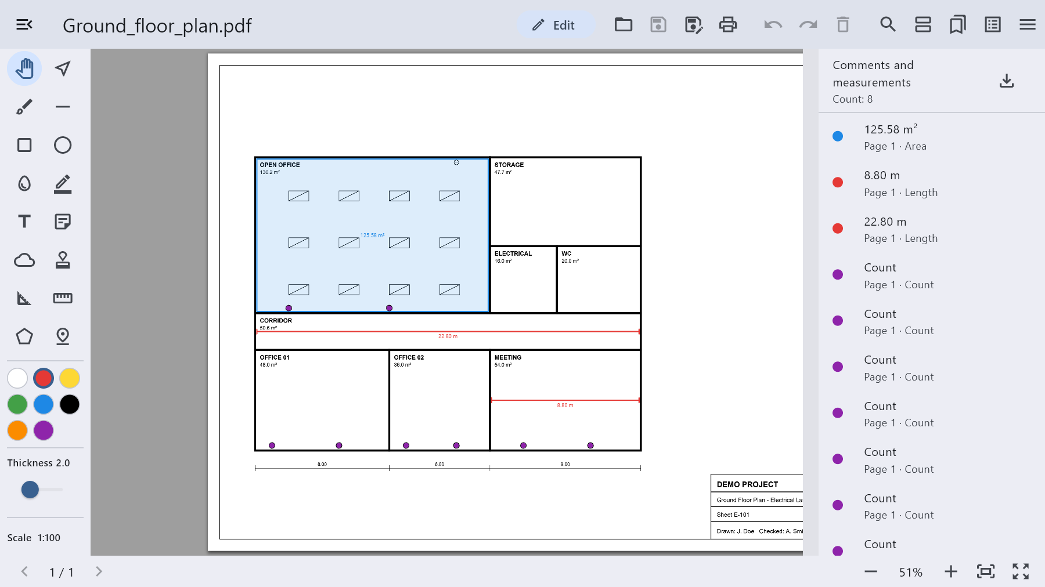Open the search tool
The width and height of the screenshot is (1045, 587).
coord(888,24)
